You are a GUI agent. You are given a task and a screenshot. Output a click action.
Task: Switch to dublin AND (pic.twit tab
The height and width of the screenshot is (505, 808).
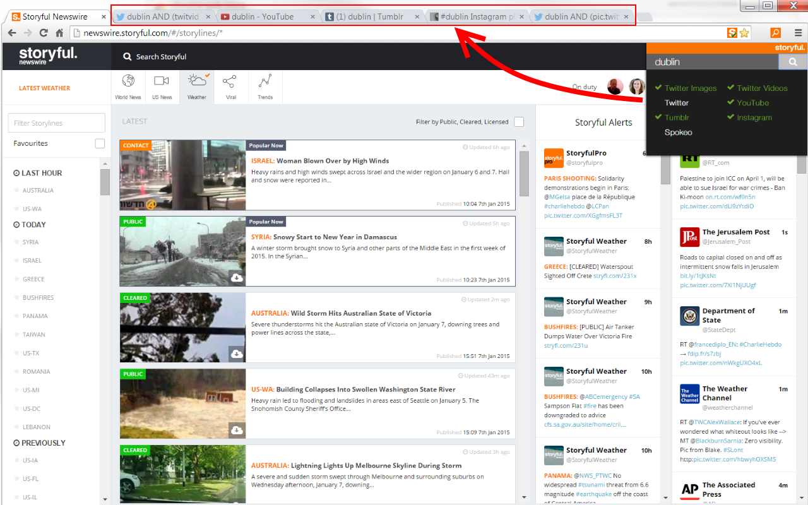tap(581, 16)
